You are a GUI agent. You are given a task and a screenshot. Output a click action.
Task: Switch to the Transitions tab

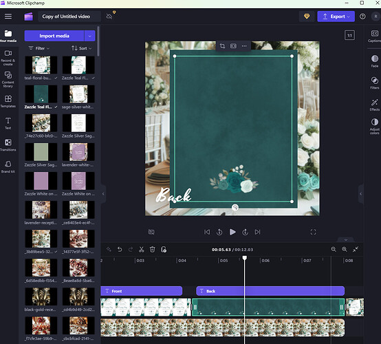8,145
